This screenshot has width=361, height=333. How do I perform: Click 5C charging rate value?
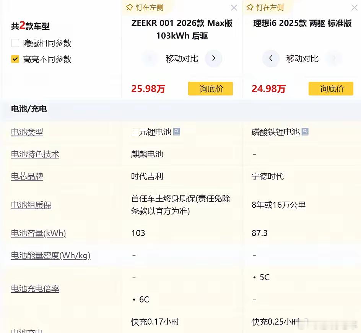click(x=265, y=277)
